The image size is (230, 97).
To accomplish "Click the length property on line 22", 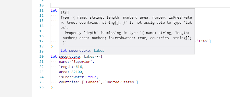I will [x=65, y=67].
